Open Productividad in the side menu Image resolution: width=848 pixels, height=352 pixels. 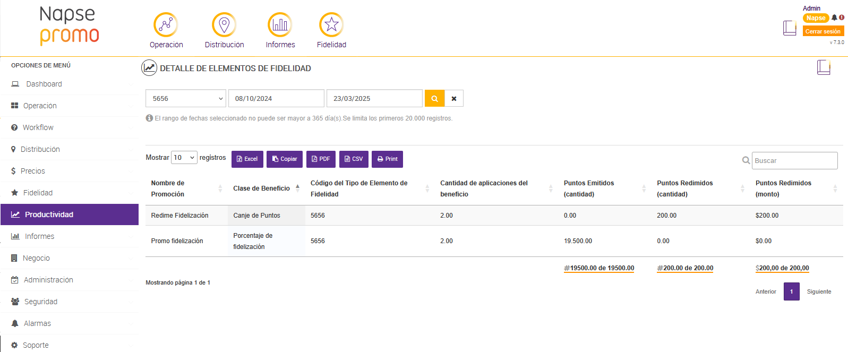tap(70, 214)
